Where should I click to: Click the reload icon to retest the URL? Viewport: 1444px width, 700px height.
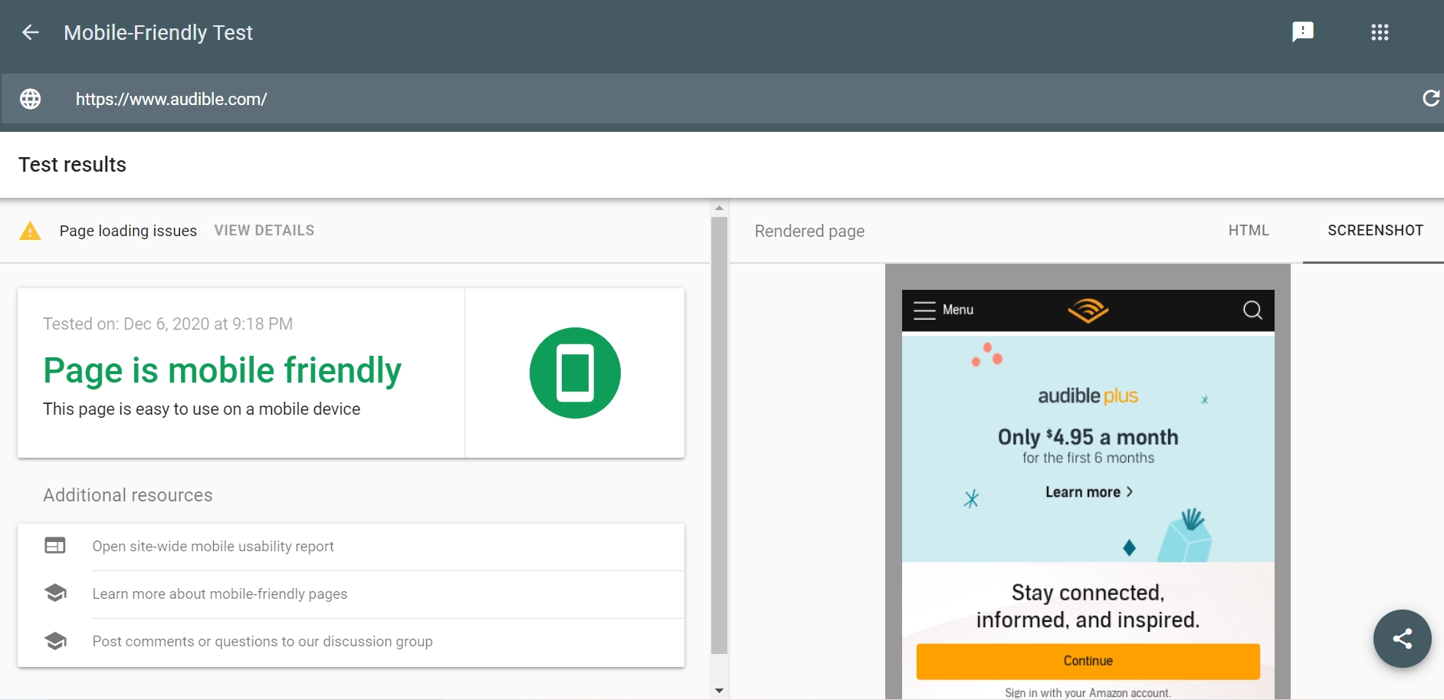(1431, 98)
